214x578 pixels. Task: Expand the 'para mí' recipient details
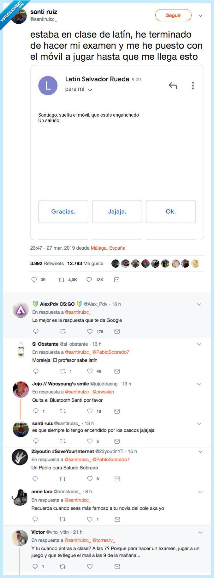(90, 90)
